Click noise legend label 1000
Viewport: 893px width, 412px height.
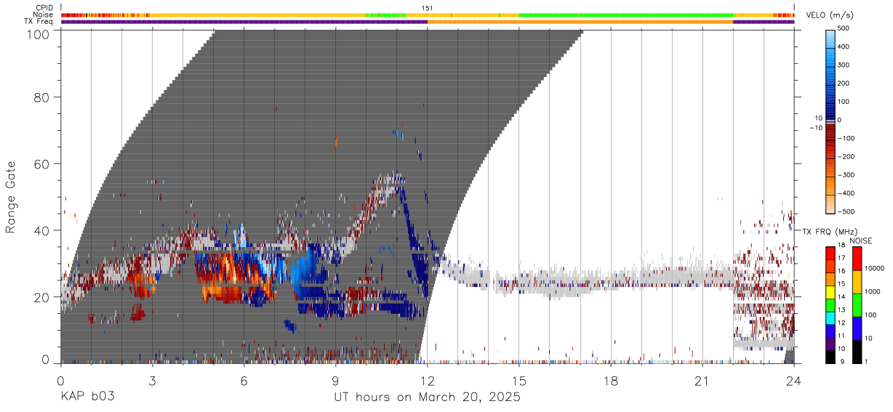click(872, 291)
